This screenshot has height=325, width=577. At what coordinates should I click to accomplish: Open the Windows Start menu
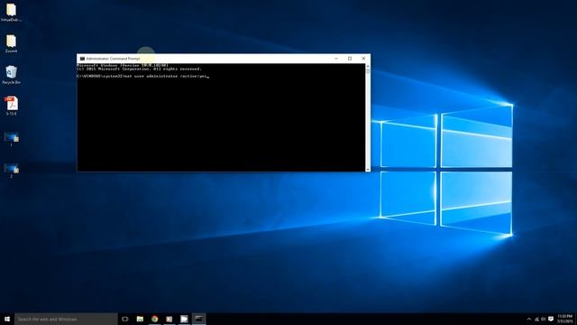pos(7,319)
